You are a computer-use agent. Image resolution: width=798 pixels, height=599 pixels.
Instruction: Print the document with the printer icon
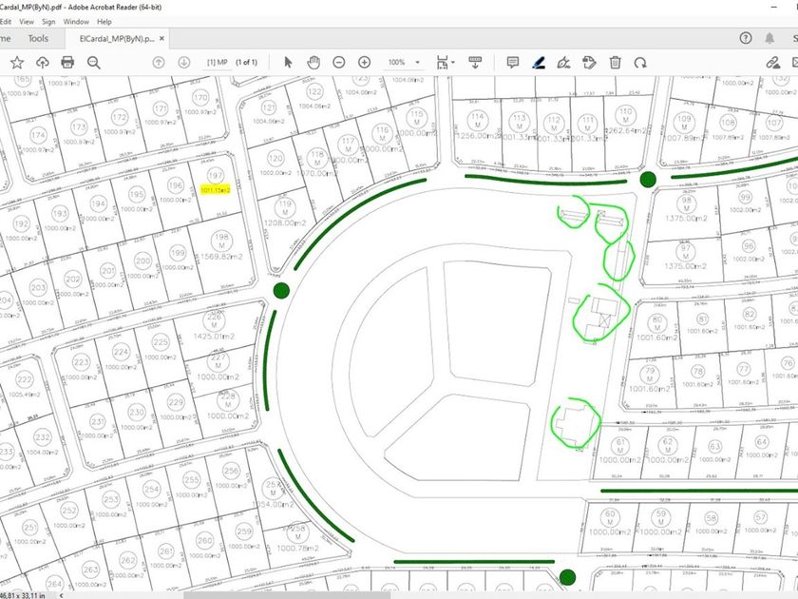click(67, 62)
